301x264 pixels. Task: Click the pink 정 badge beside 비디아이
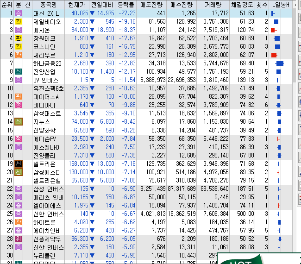19,105
